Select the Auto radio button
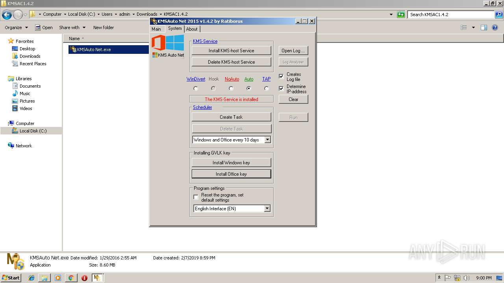This screenshot has width=504, height=283. pyautogui.click(x=248, y=88)
